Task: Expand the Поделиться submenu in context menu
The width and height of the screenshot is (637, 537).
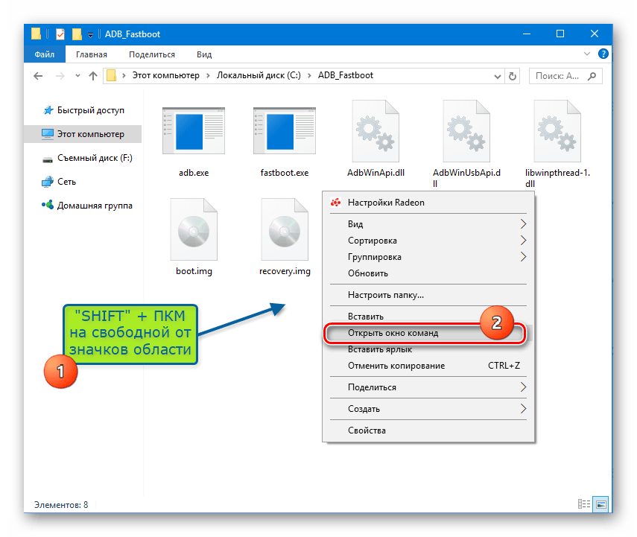Action: 523,387
